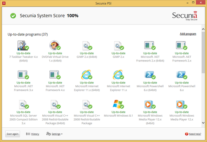The image size is (207, 142).
Task: Click 'Up-to-date' status under Microsoft Windows 8.1
Action: tap(119, 112)
